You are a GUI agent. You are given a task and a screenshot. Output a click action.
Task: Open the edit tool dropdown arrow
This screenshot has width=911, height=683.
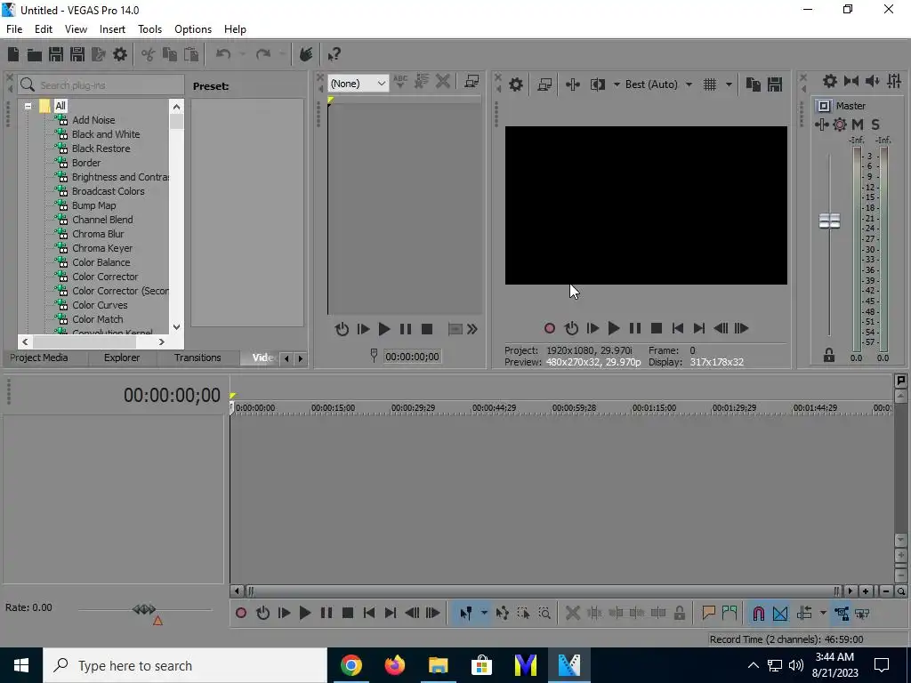[x=483, y=614]
